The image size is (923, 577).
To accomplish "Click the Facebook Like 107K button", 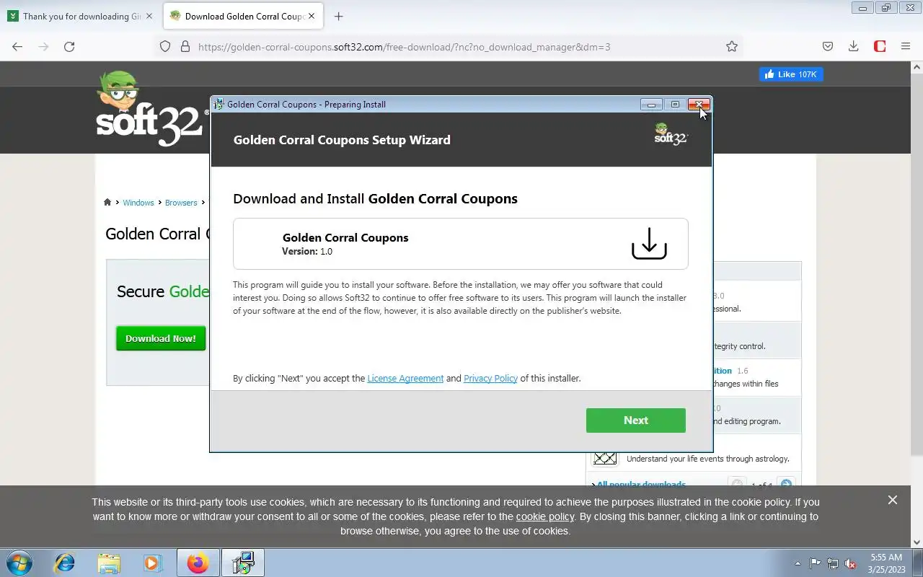I will pos(791,74).
